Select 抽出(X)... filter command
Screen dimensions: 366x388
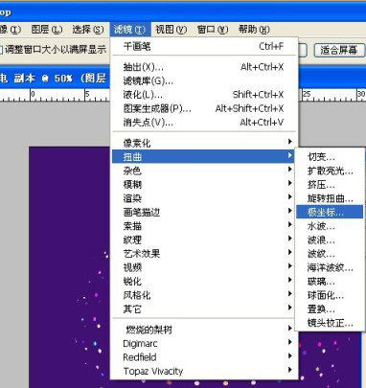204,67
